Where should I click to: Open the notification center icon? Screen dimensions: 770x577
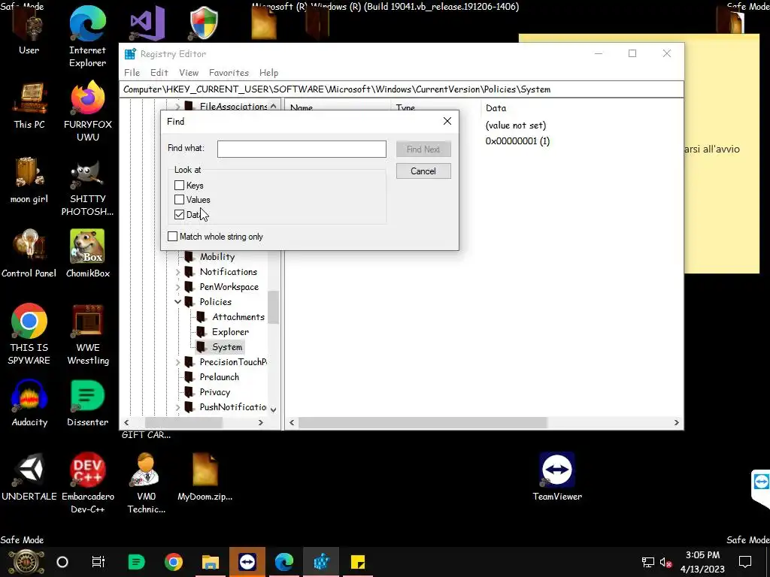pyautogui.click(x=745, y=562)
